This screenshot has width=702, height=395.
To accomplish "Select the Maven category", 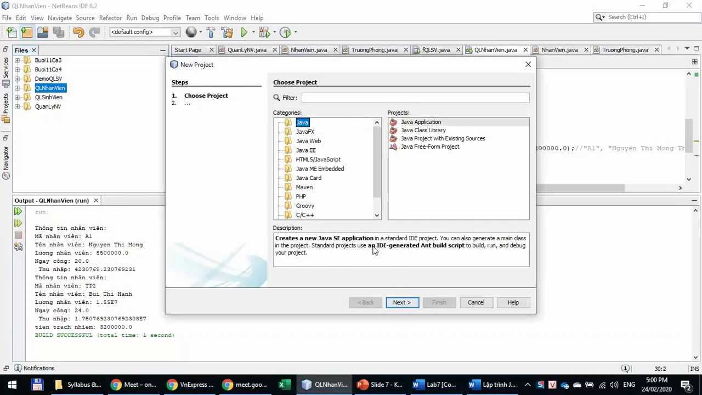I will tap(304, 188).
